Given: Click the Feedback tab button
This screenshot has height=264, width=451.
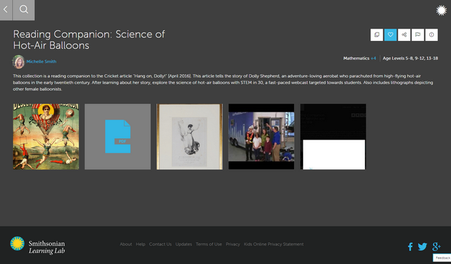Looking at the screenshot, I should click(x=442, y=258).
